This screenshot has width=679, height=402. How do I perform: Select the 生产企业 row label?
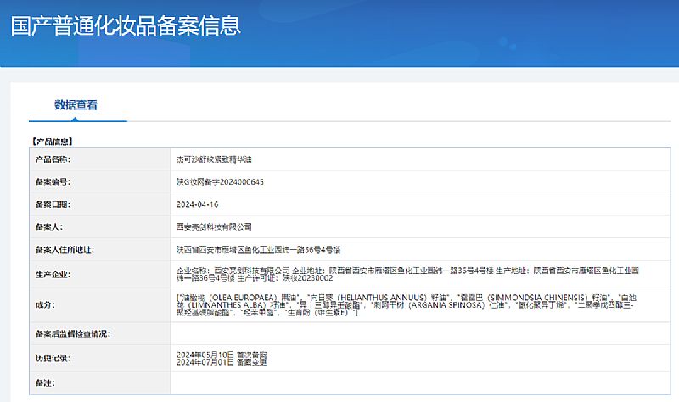[52, 275]
